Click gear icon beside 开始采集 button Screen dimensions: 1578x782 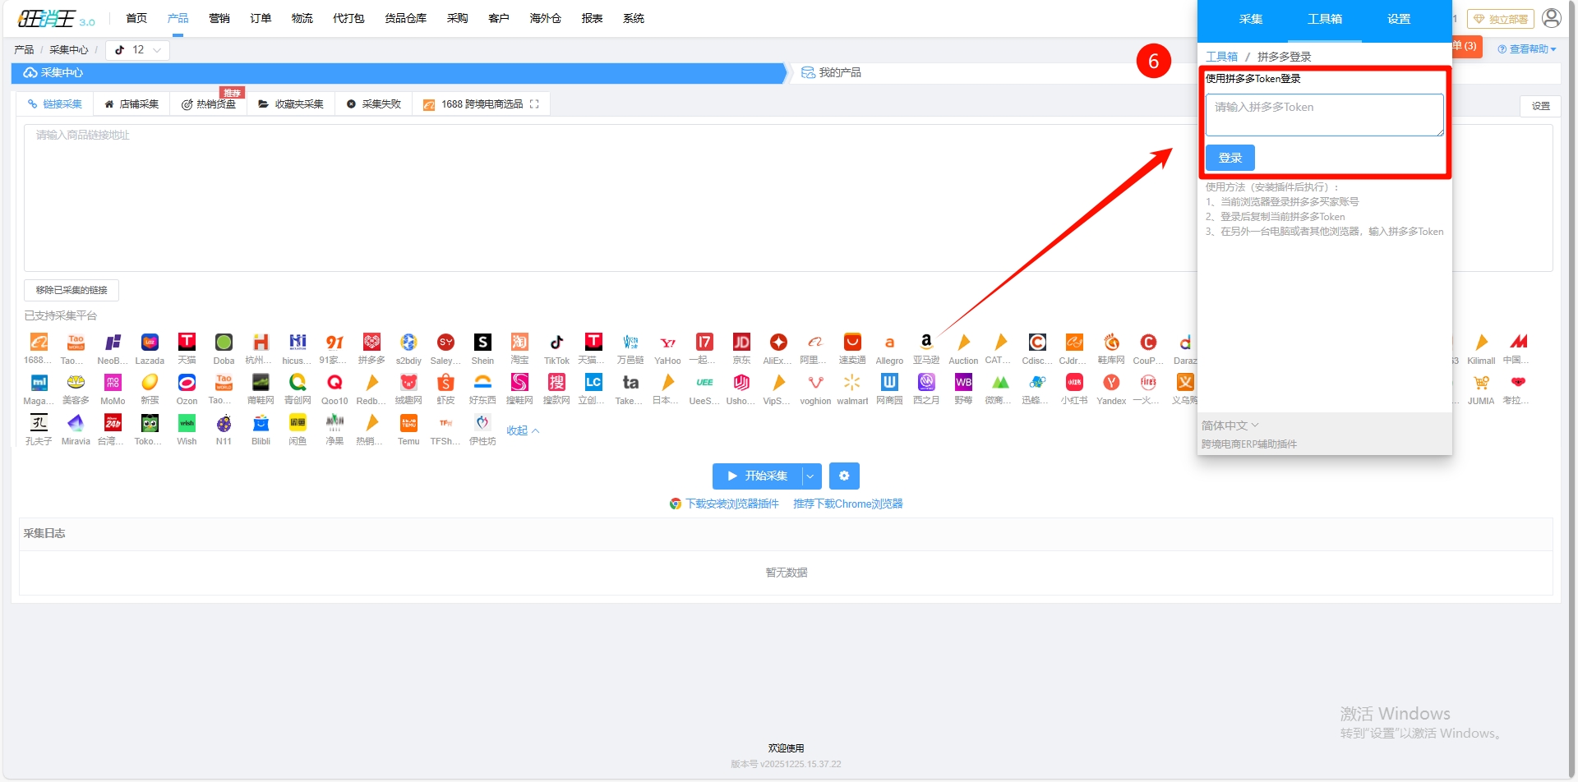(844, 476)
